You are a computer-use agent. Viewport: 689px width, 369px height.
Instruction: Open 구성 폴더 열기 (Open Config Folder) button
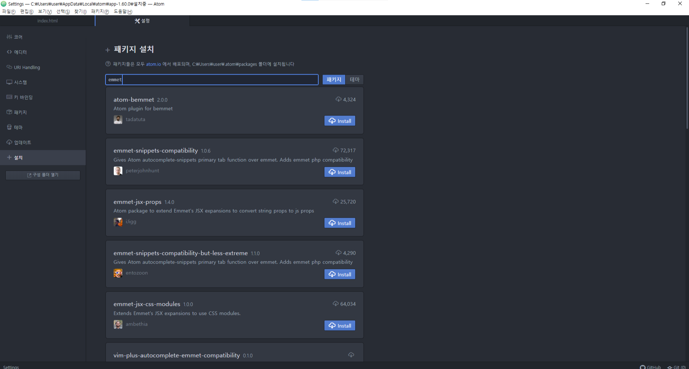coord(43,175)
